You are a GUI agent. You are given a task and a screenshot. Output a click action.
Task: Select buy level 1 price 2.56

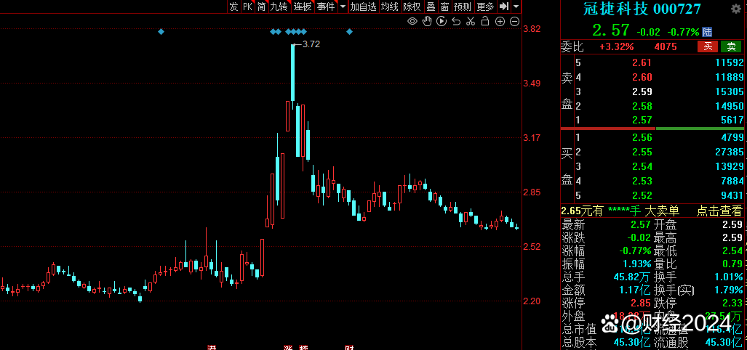(x=642, y=138)
